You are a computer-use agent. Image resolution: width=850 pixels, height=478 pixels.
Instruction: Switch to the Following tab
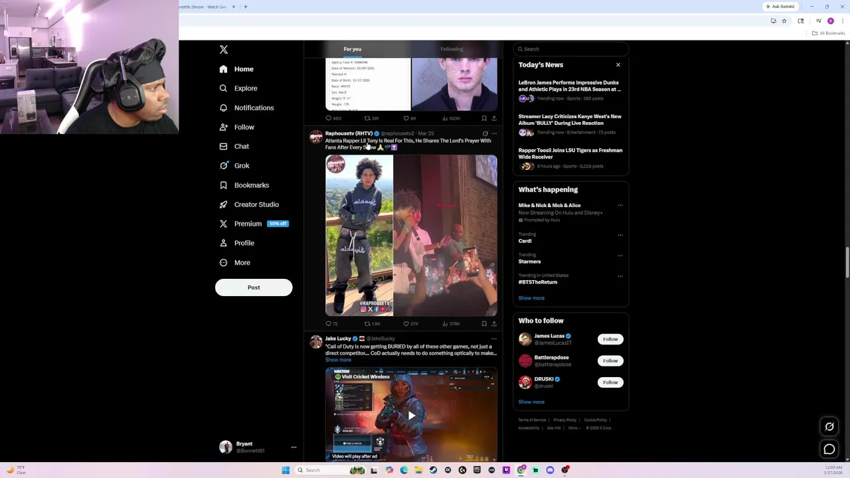pyautogui.click(x=452, y=49)
